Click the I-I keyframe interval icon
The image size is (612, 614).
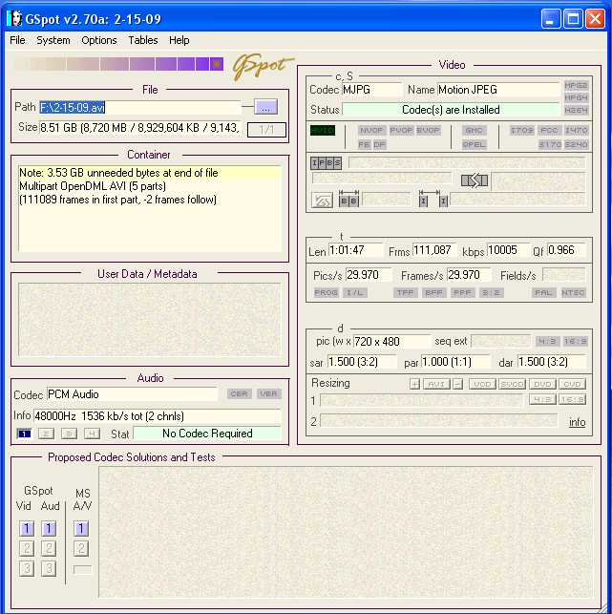[433, 198]
